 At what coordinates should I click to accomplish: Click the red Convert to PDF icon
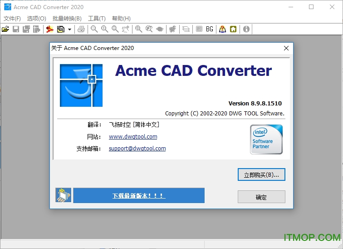tap(50, 29)
